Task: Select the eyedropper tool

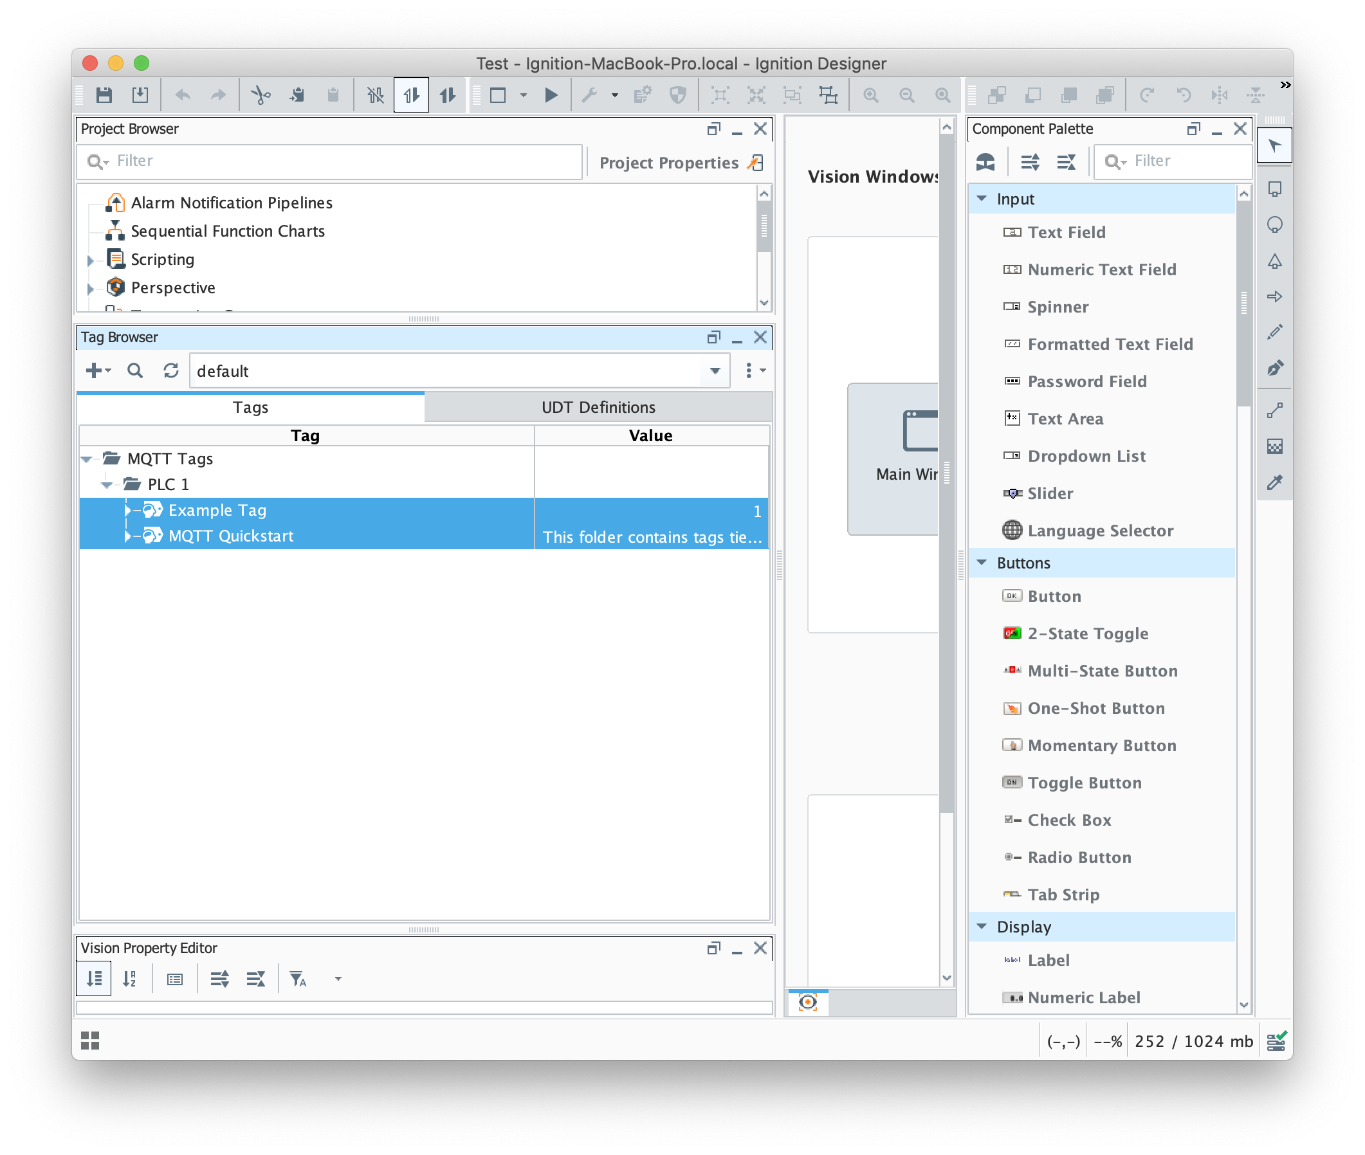Action: tap(1274, 482)
